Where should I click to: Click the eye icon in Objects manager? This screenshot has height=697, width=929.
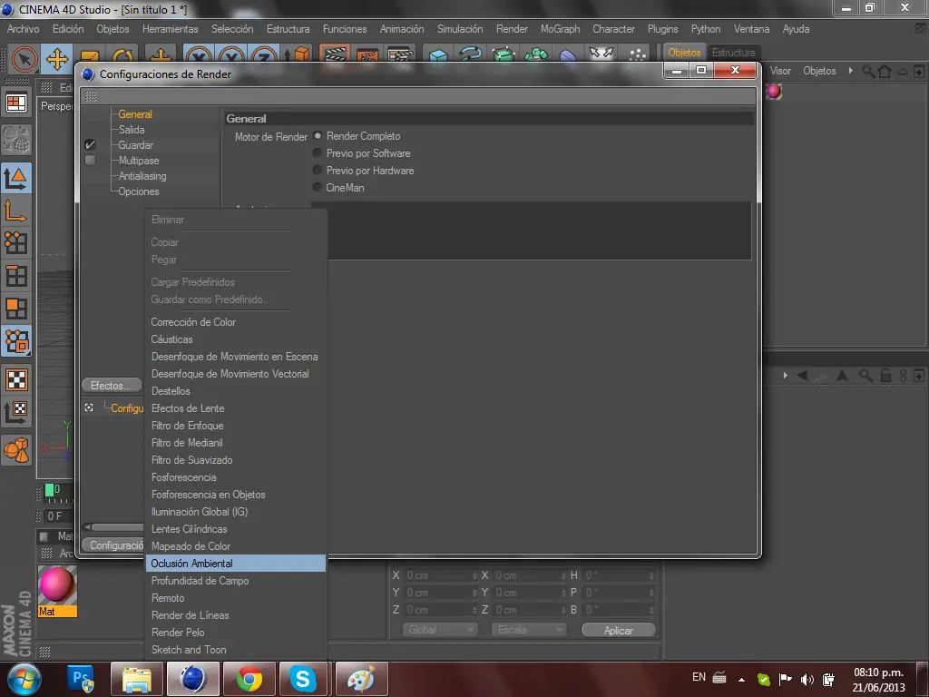coord(902,72)
